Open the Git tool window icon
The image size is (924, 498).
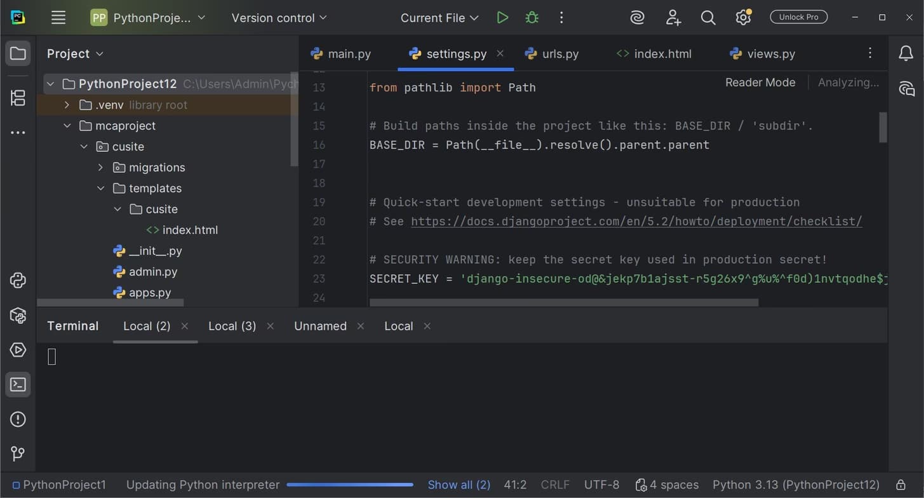tap(18, 454)
